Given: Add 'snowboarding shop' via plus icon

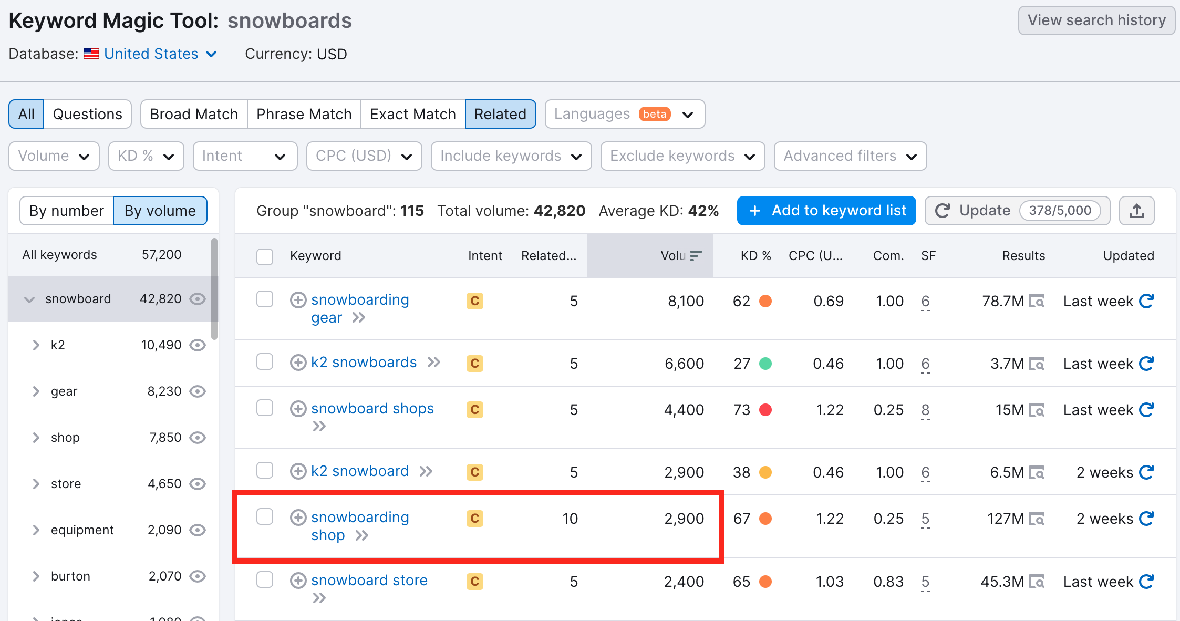Looking at the screenshot, I should pyautogui.click(x=298, y=517).
